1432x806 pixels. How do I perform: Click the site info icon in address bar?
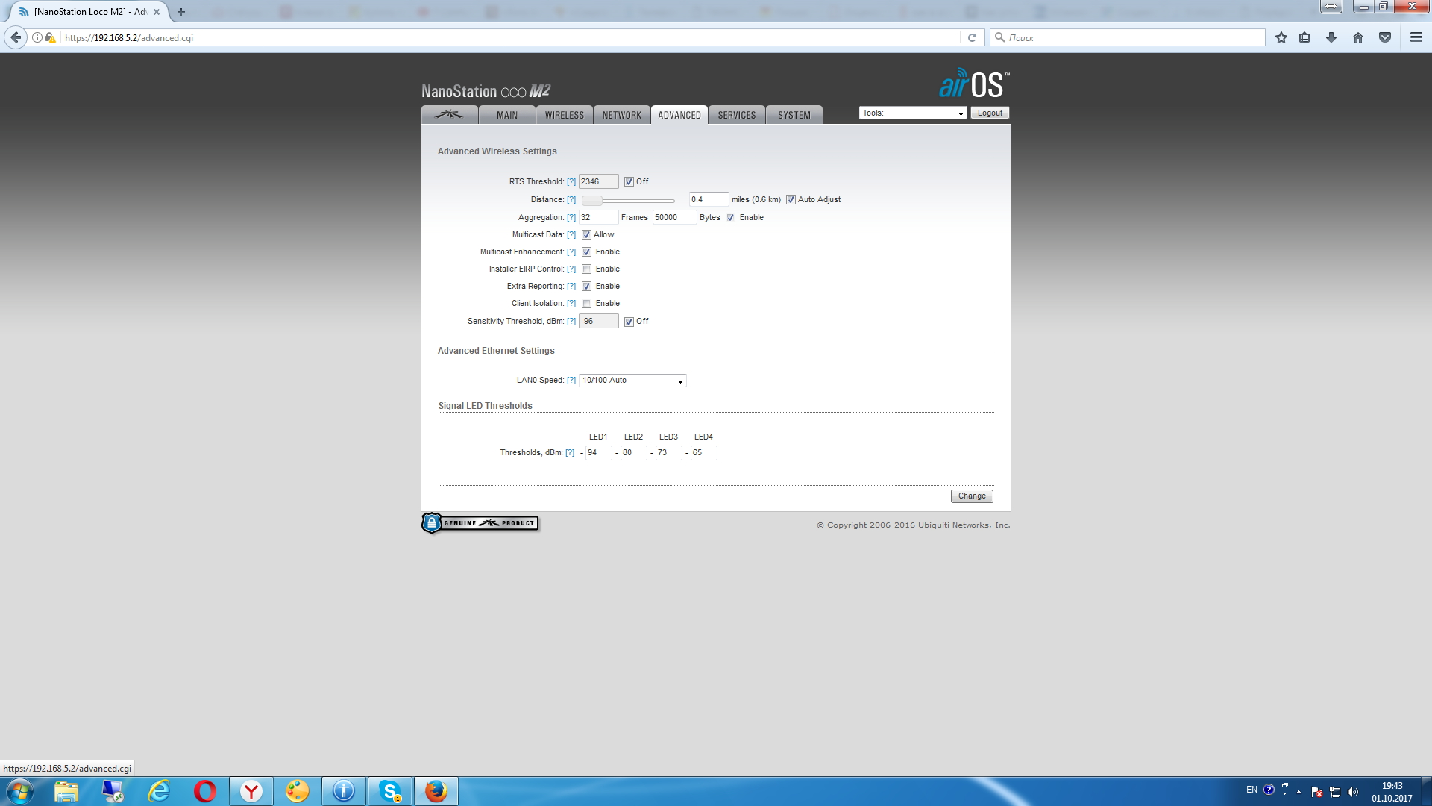pos(37,37)
